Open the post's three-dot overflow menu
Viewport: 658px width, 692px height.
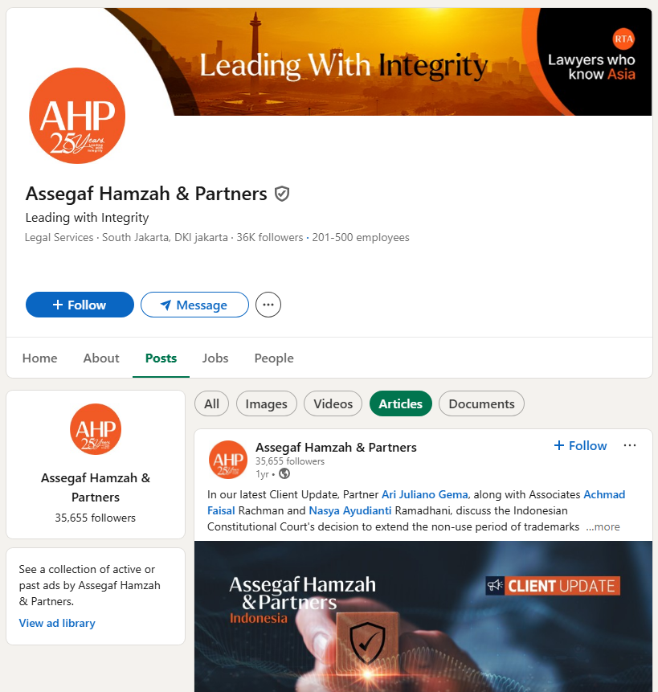click(630, 445)
